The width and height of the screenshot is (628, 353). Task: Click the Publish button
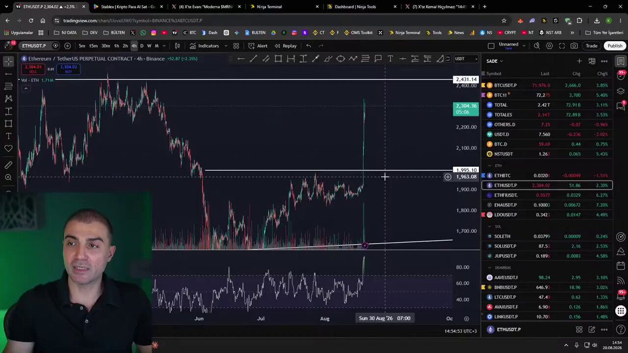pyautogui.click(x=614, y=46)
